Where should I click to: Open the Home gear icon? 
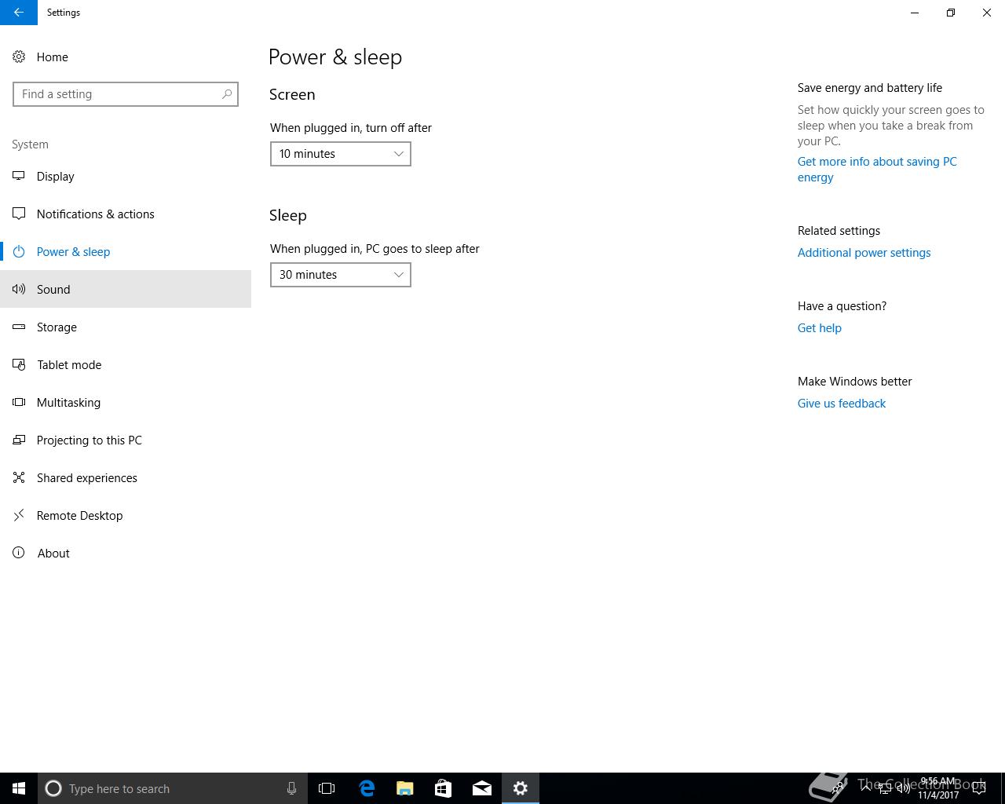[x=19, y=57]
